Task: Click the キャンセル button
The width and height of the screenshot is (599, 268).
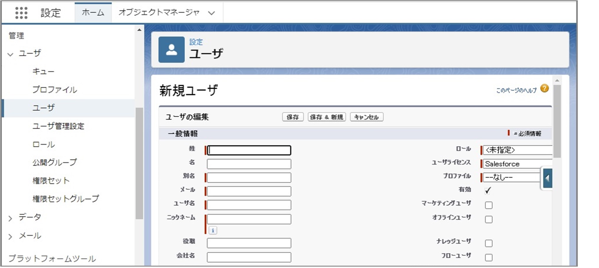Action: click(366, 117)
